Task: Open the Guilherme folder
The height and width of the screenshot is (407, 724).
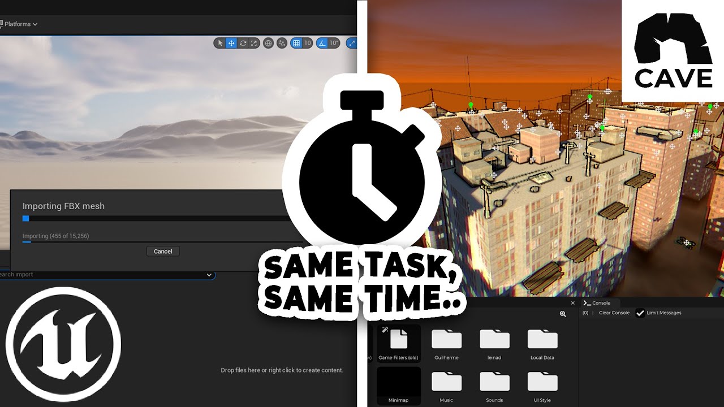Action: 447,343
